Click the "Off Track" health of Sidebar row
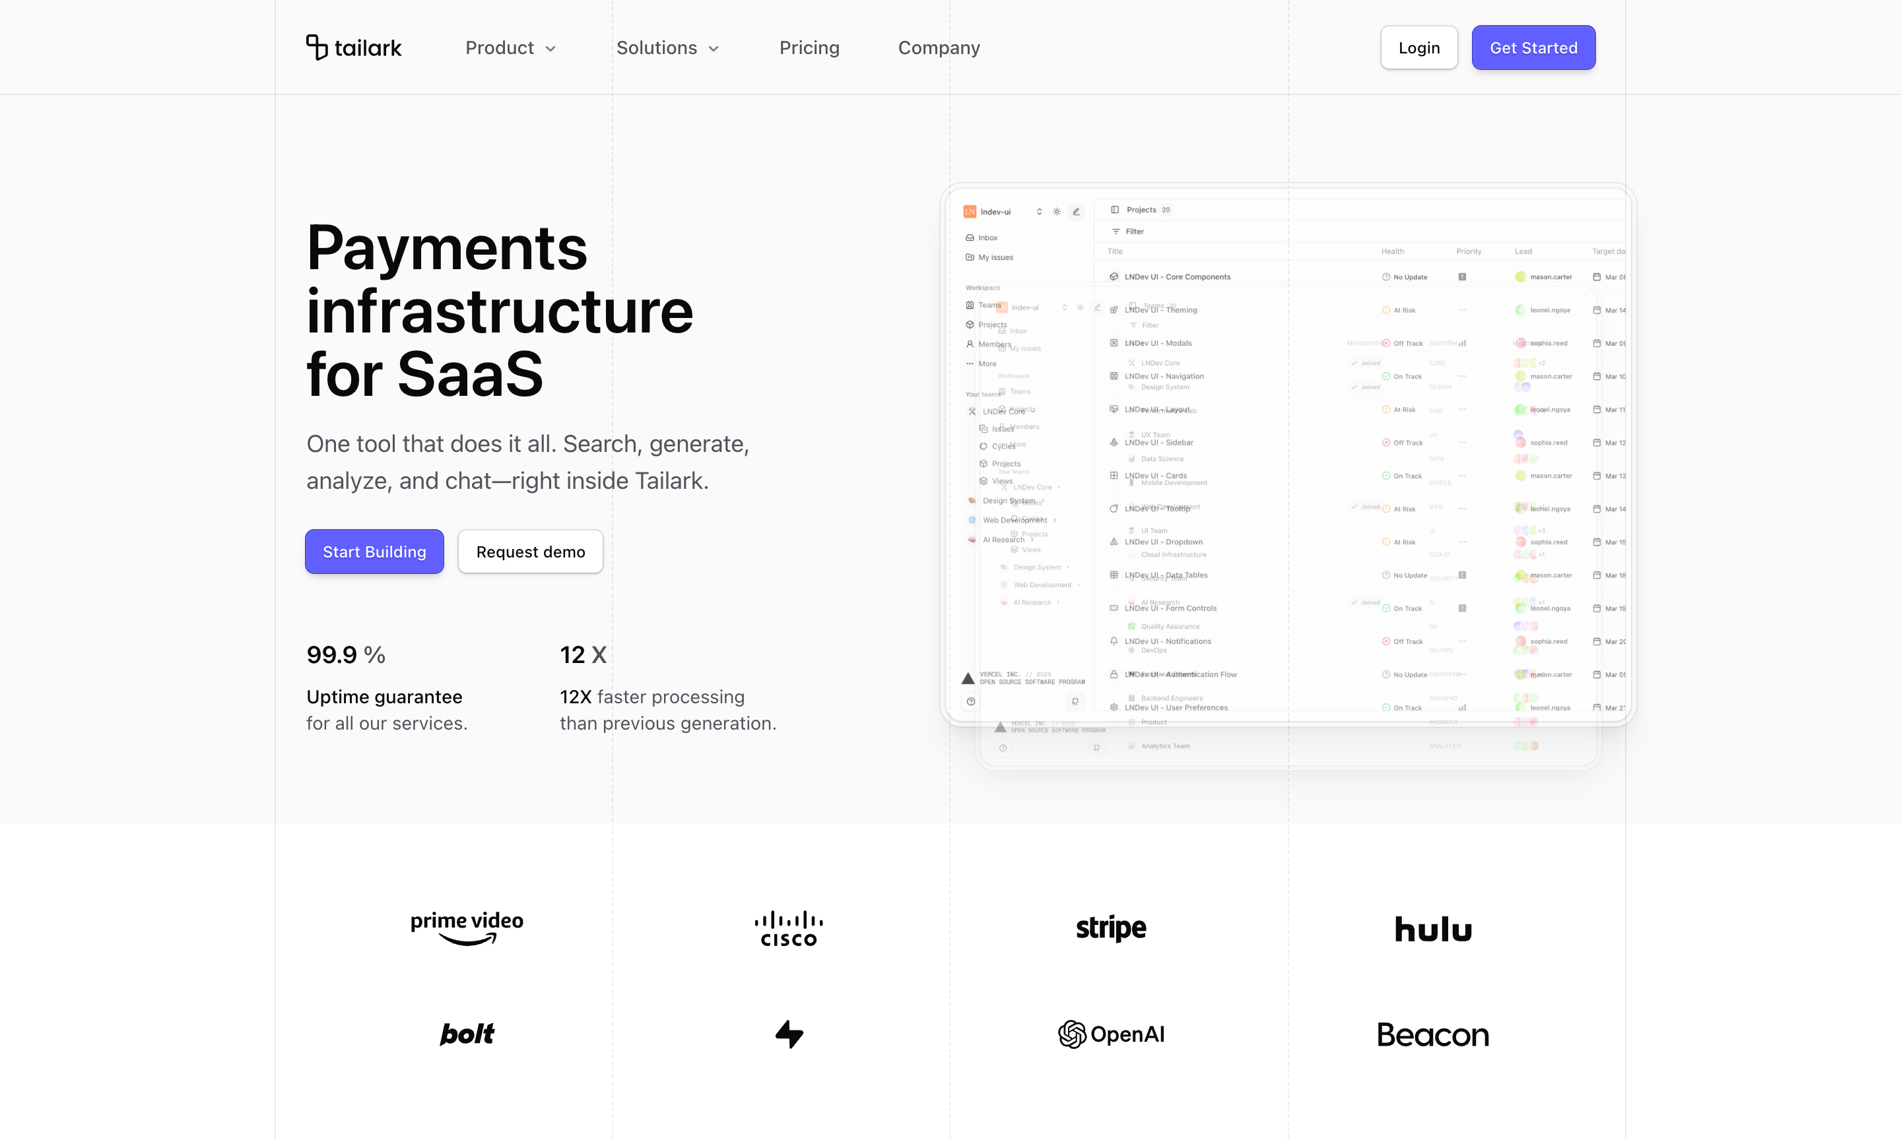The width and height of the screenshot is (1901, 1140). 1402,443
